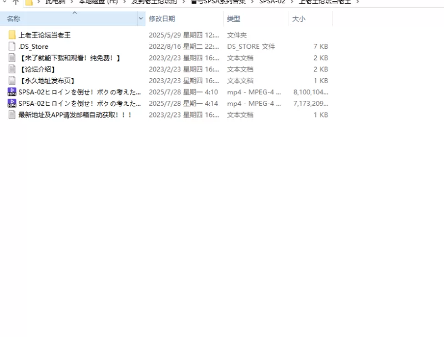The width and height of the screenshot is (444, 337).
Task: Click the date 2025/7/28 星期一 4:10
Action: 184,92
